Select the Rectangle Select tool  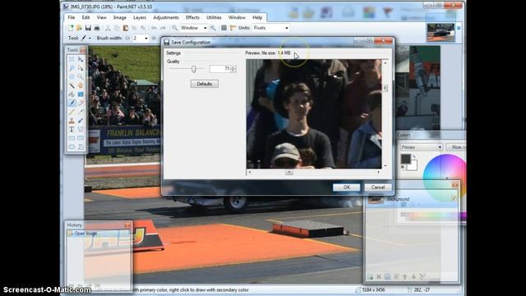tap(72, 59)
